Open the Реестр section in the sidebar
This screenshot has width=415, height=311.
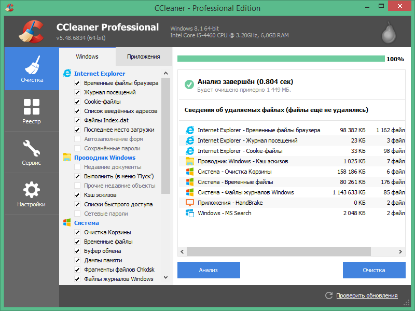[x=32, y=110]
